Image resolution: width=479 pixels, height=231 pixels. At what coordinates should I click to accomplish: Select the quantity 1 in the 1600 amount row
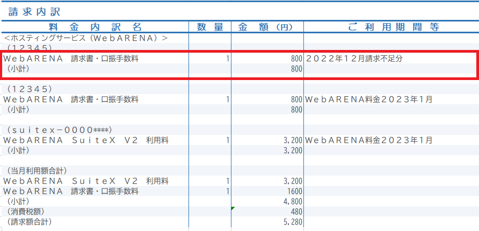(x=228, y=191)
